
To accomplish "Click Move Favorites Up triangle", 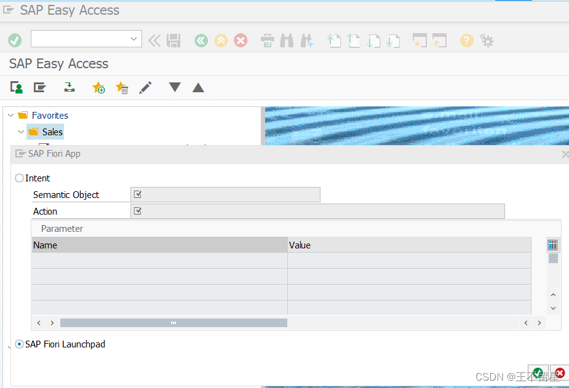I will pyautogui.click(x=198, y=87).
